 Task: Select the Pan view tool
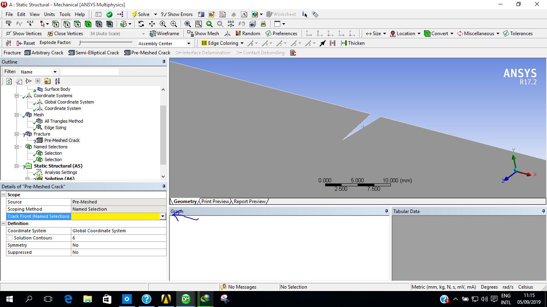[152, 24]
